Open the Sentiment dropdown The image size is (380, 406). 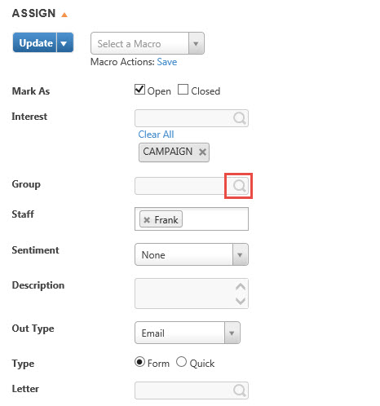coord(192,254)
